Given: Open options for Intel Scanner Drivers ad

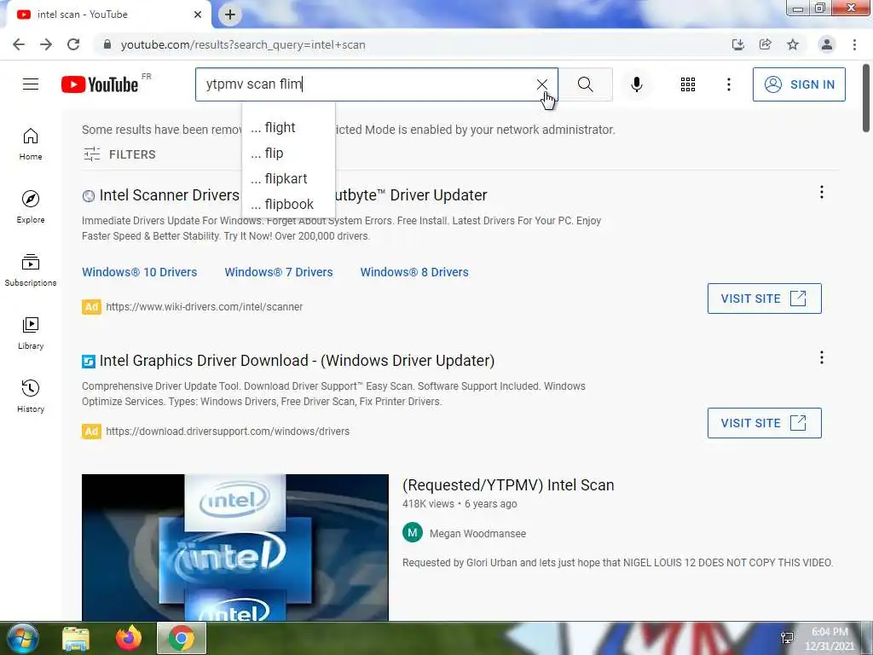Looking at the screenshot, I should tap(821, 192).
